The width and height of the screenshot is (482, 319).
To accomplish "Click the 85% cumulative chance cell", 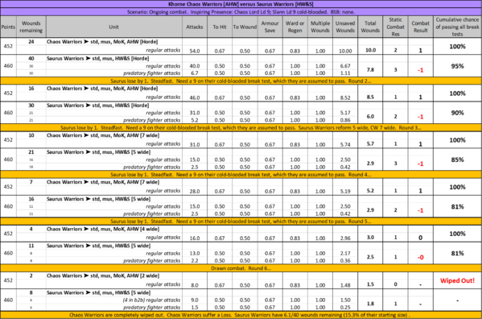I will pyautogui.click(x=457, y=159).
